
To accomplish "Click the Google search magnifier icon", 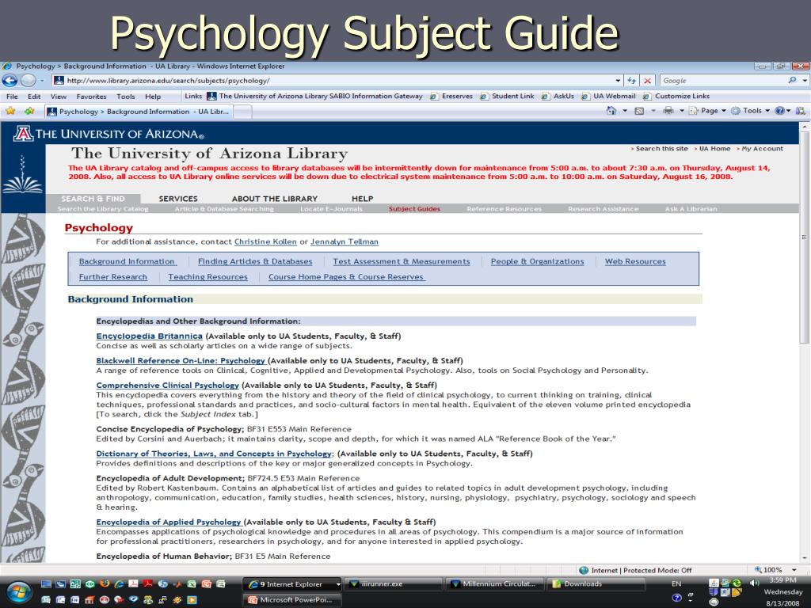I will [792, 81].
